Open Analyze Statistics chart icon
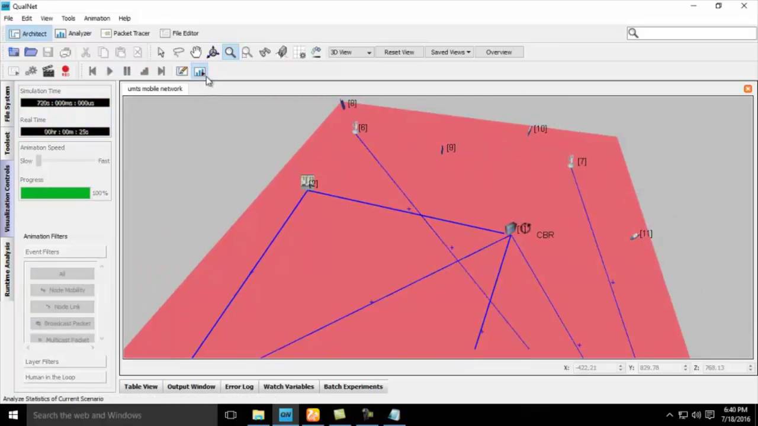 (x=200, y=71)
